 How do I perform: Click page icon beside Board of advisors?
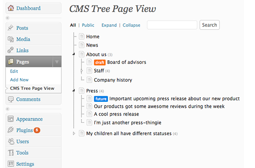(89, 62)
